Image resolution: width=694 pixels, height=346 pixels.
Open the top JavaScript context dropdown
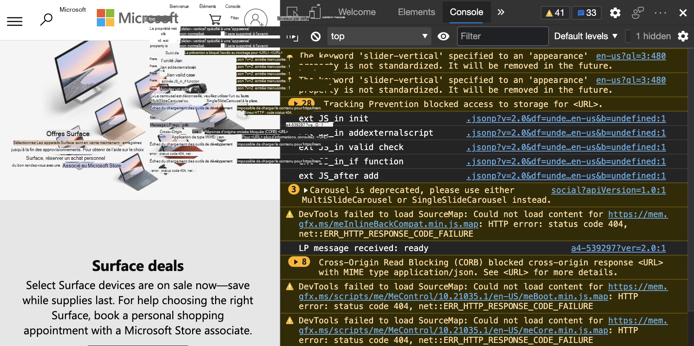click(x=379, y=36)
